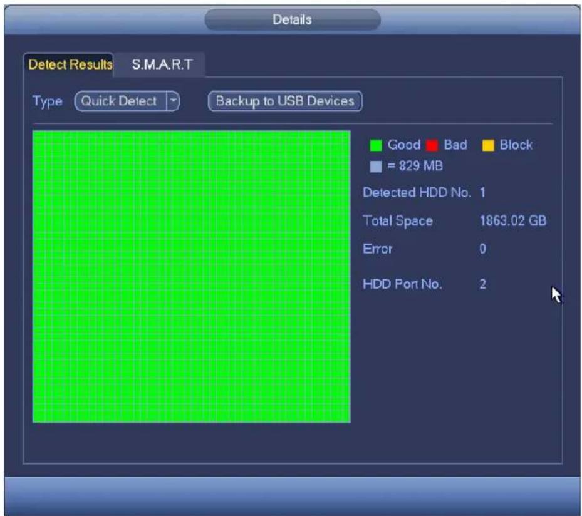Click the Detected HDD No. value 1
582x516 pixels.
(482, 192)
